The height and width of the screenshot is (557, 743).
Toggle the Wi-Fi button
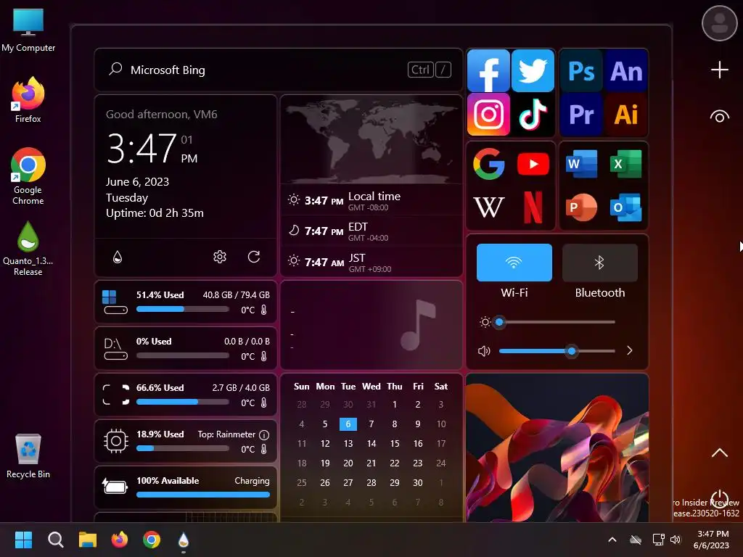[x=514, y=263]
